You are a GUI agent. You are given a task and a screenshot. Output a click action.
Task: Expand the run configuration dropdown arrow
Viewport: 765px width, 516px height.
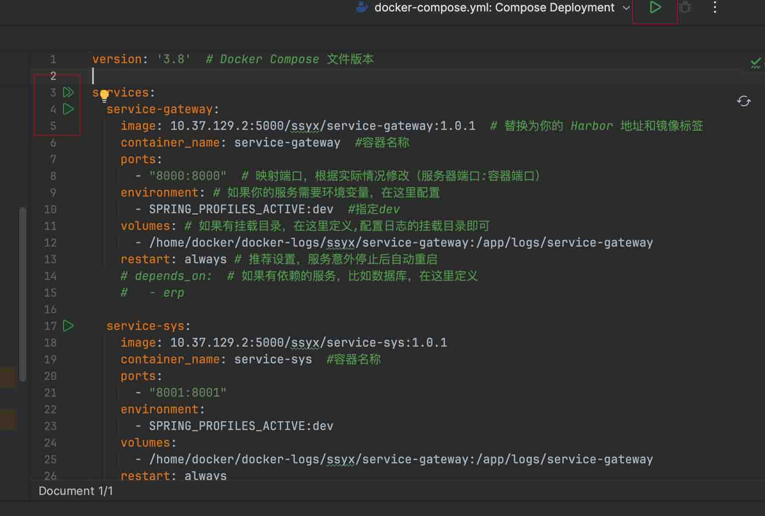pyautogui.click(x=626, y=8)
